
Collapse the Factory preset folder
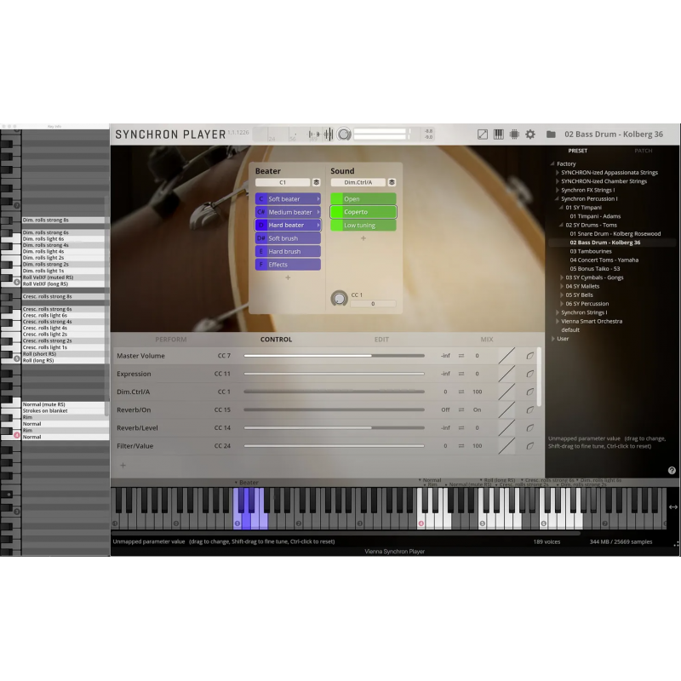[x=552, y=163]
